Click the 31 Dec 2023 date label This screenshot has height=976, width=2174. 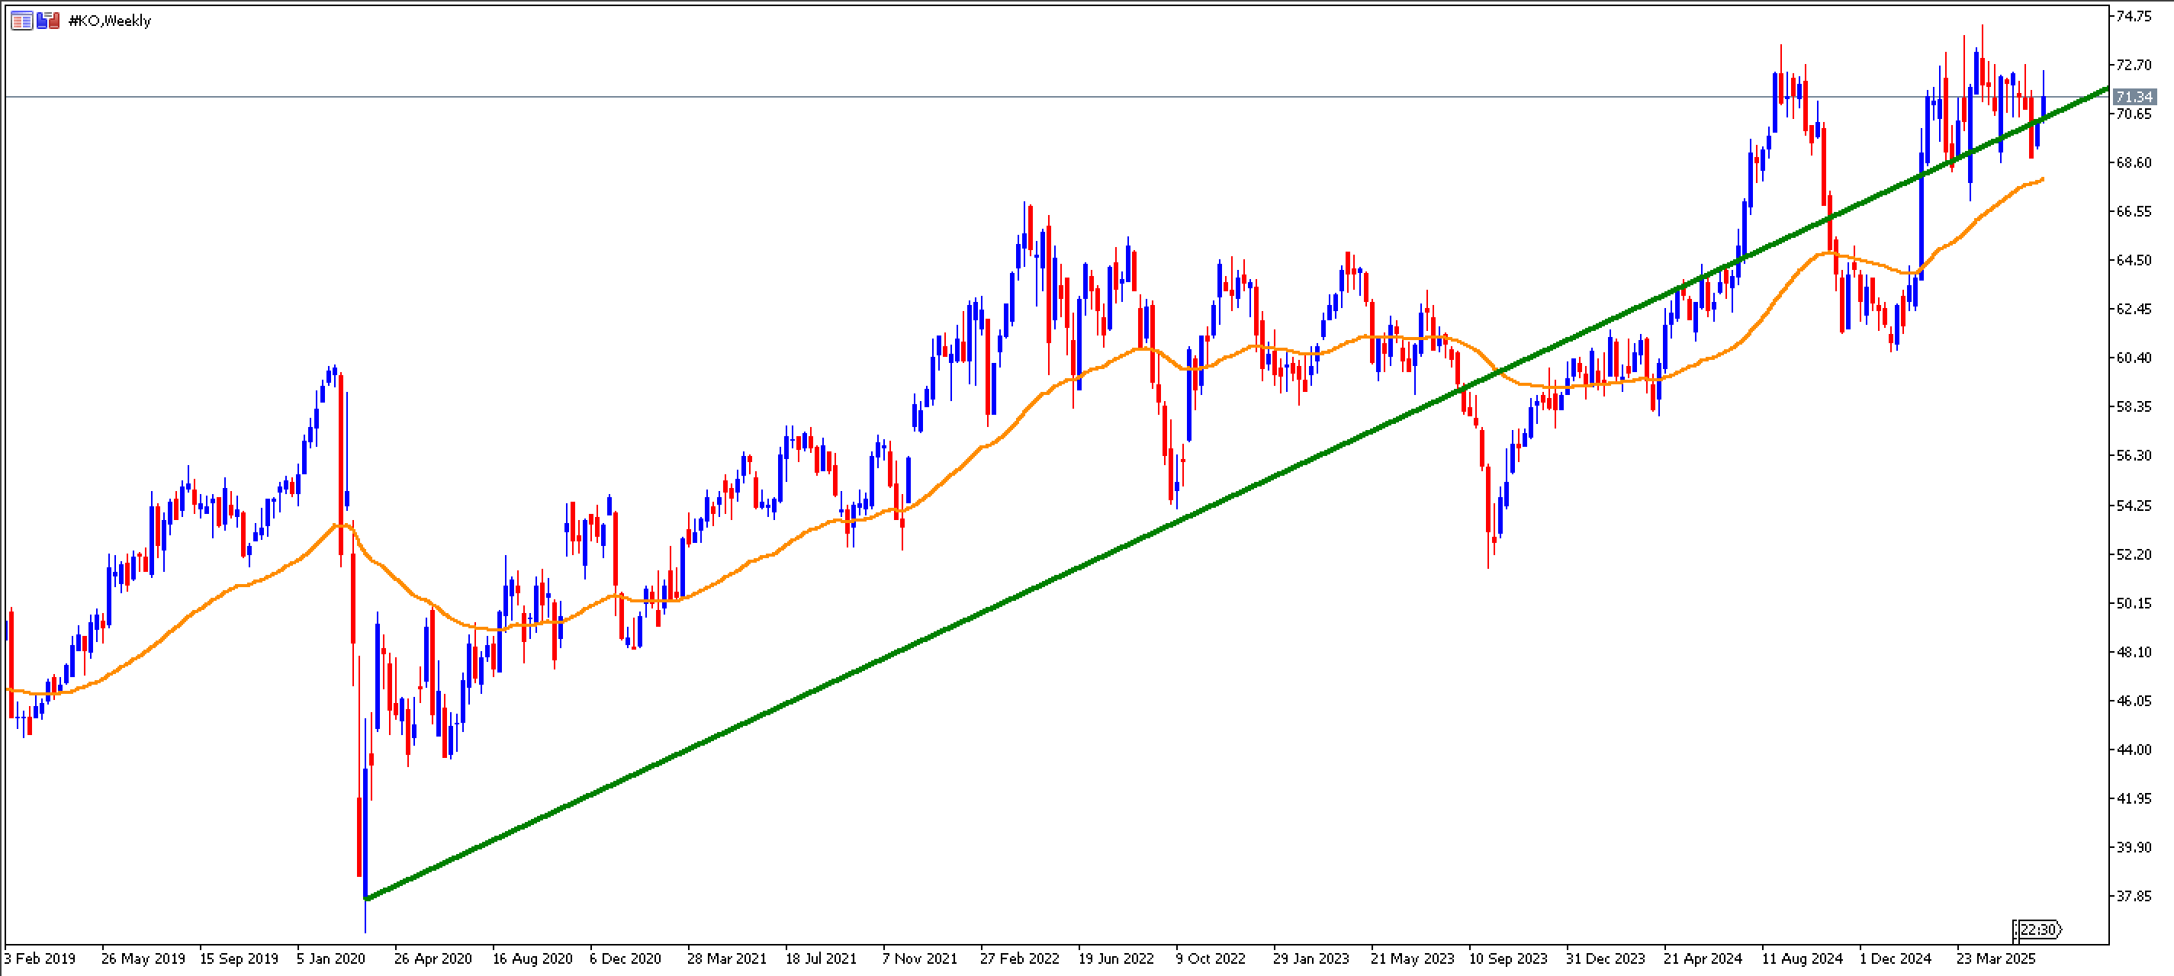pos(1605,959)
